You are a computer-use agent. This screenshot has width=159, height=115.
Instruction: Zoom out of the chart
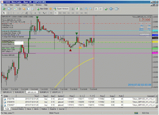point(91,9)
